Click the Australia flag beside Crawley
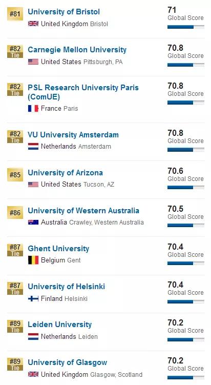Viewport: 211px width, 385px height. 33,222
